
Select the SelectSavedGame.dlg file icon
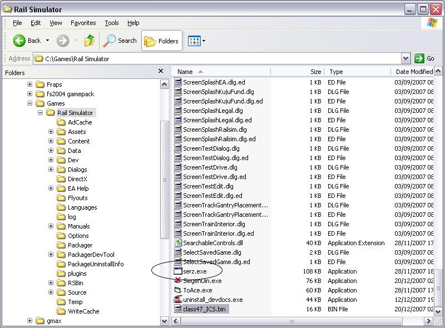(x=178, y=252)
